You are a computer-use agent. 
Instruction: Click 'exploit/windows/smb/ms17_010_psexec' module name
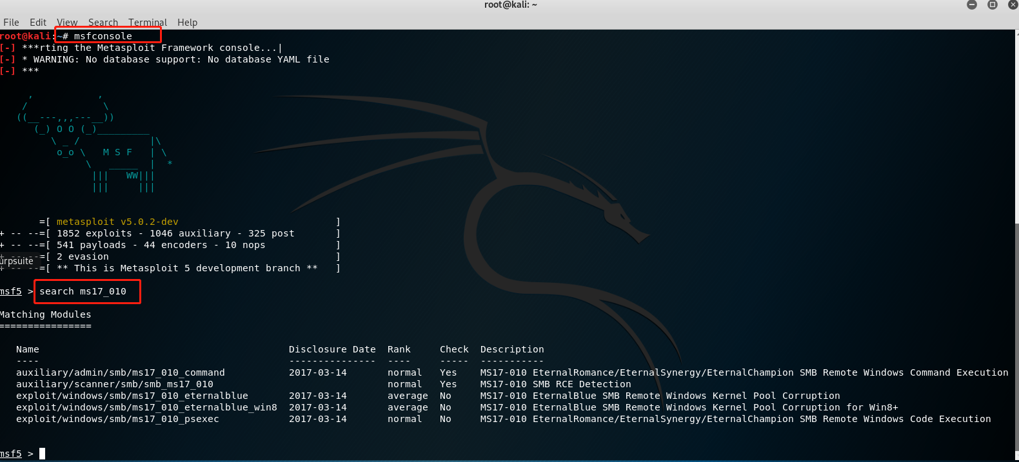tap(117, 419)
